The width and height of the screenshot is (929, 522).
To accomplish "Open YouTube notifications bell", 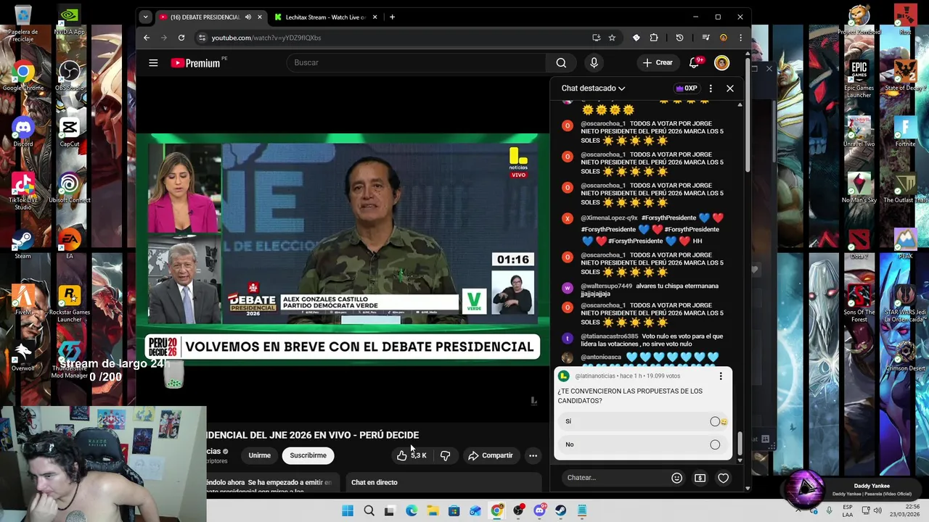I will [x=695, y=63].
